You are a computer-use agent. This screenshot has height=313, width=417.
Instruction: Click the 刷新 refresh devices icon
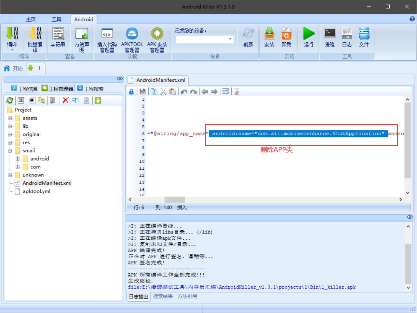[x=248, y=33]
